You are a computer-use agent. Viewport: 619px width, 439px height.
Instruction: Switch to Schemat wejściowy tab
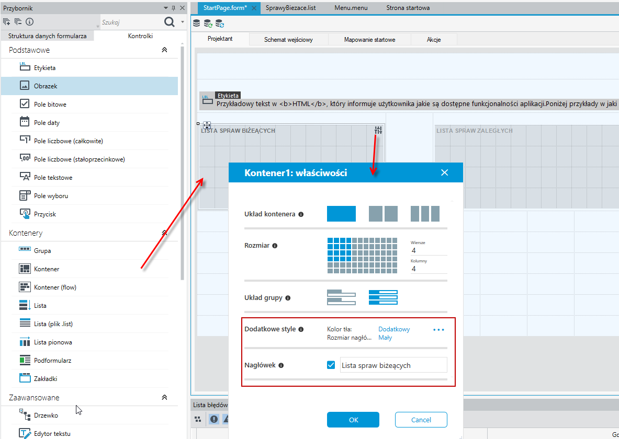(289, 39)
